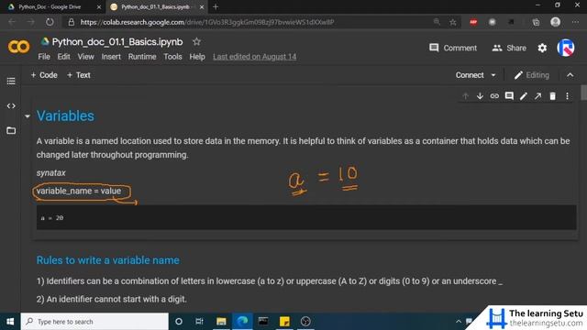Star the Python_doc_01.1_Basics notebook
Image resolution: width=587 pixels, height=330 pixels.
coord(196,41)
